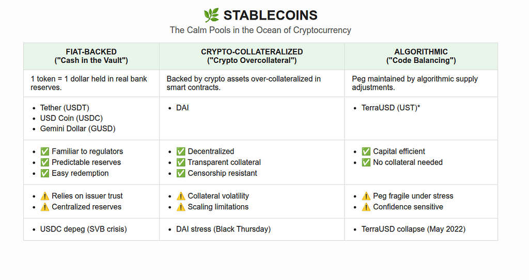Click checkmark icon beside Easy redemption
This screenshot has height=280, width=529.
[x=45, y=173]
